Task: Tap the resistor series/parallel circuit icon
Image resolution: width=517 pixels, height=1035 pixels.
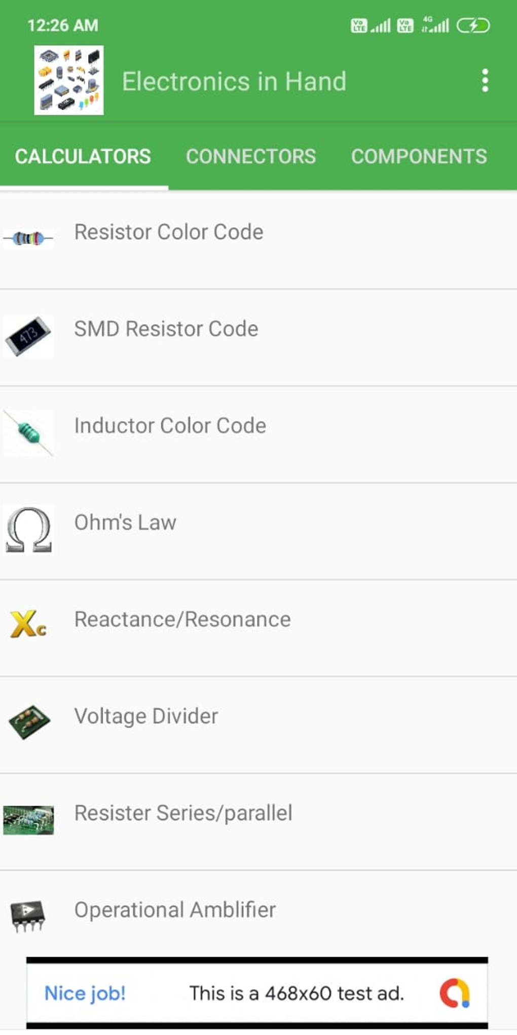Action: click(28, 819)
